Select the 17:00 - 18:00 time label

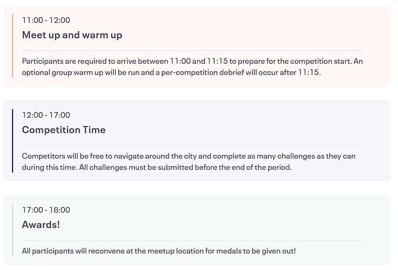click(46, 210)
